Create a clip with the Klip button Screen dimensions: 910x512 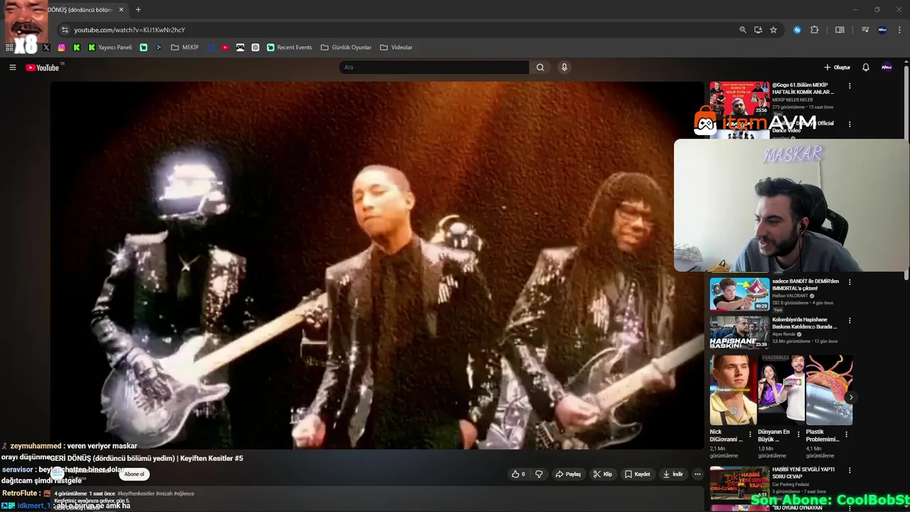pyautogui.click(x=603, y=474)
